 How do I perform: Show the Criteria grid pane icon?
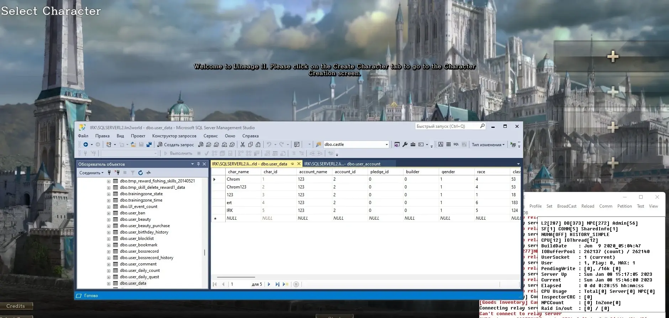pos(448,144)
